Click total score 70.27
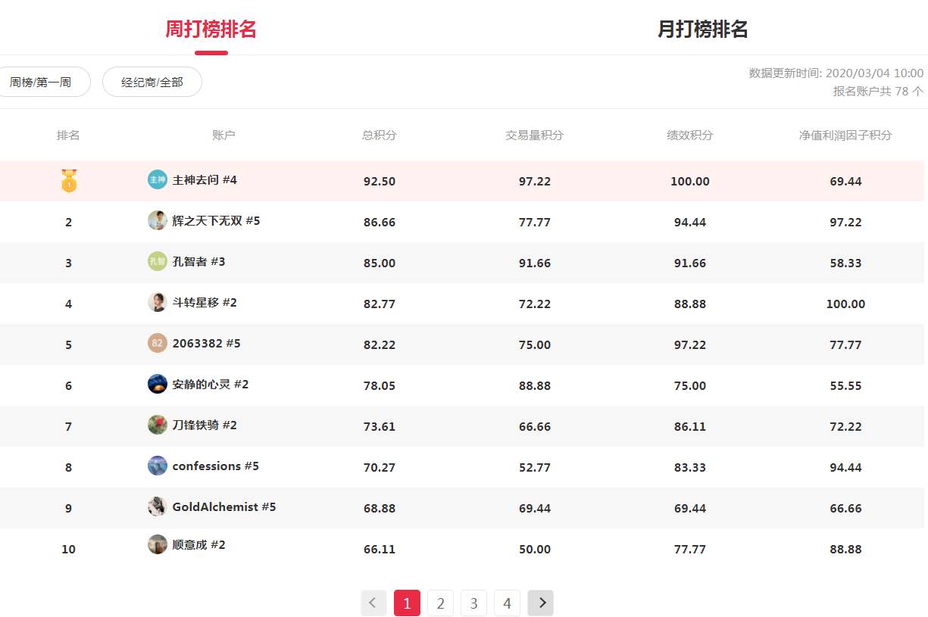Image resolution: width=928 pixels, height=617 pixels. [x=380, y=468]
